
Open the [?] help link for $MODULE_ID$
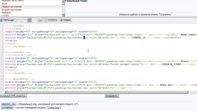click(x=76, y=104)
